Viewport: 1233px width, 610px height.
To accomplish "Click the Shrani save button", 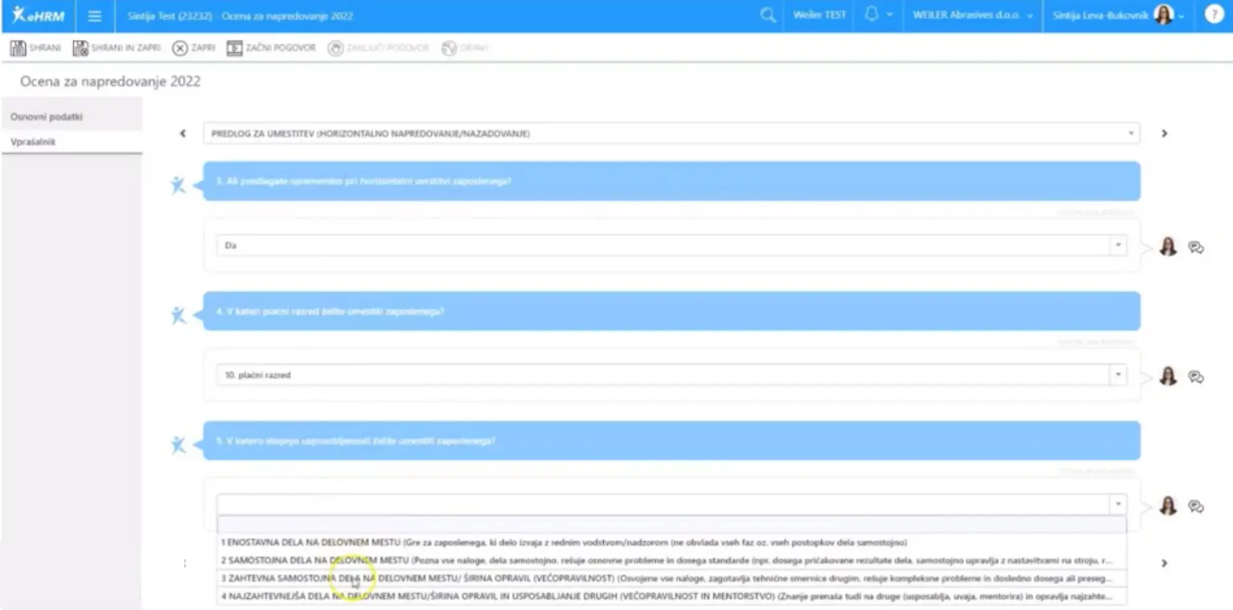I will (x=36, y=48).
